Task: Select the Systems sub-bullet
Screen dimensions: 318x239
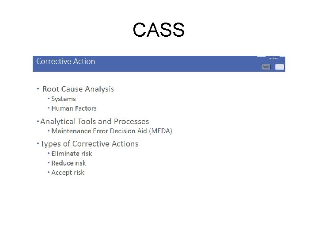Action: pos(63,99)
